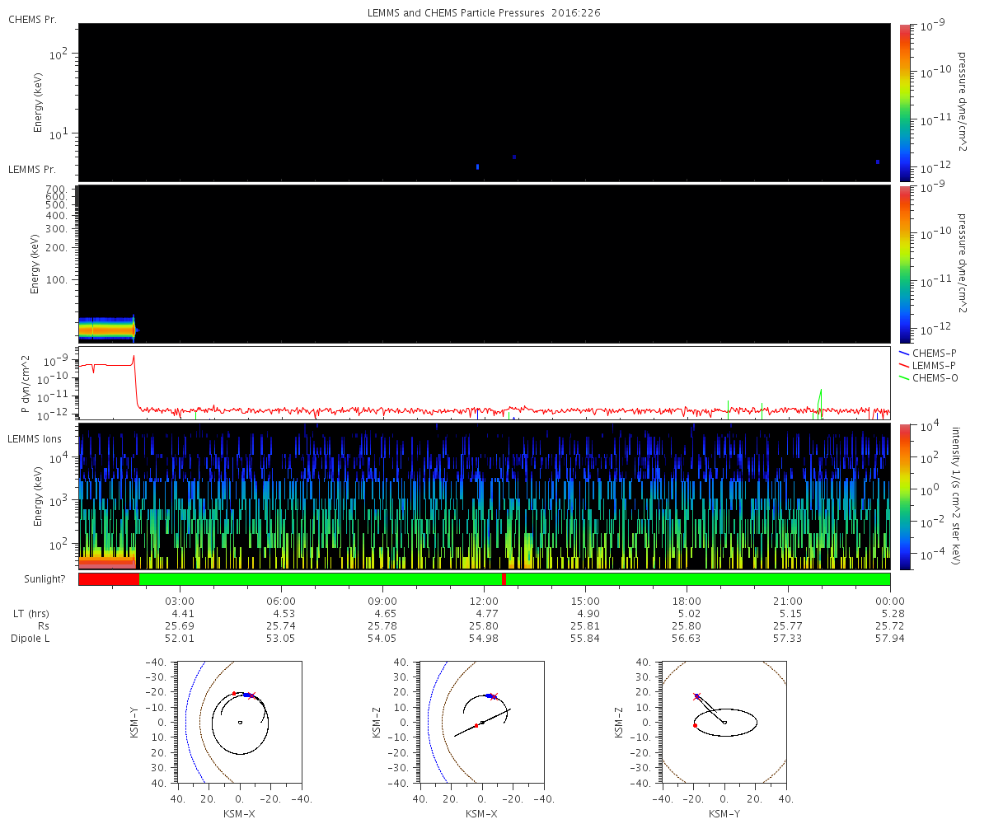Click the small red marker near 12:00 on Sunlight bar
This screenshot has width=989, height=824.
click(504, 579)
